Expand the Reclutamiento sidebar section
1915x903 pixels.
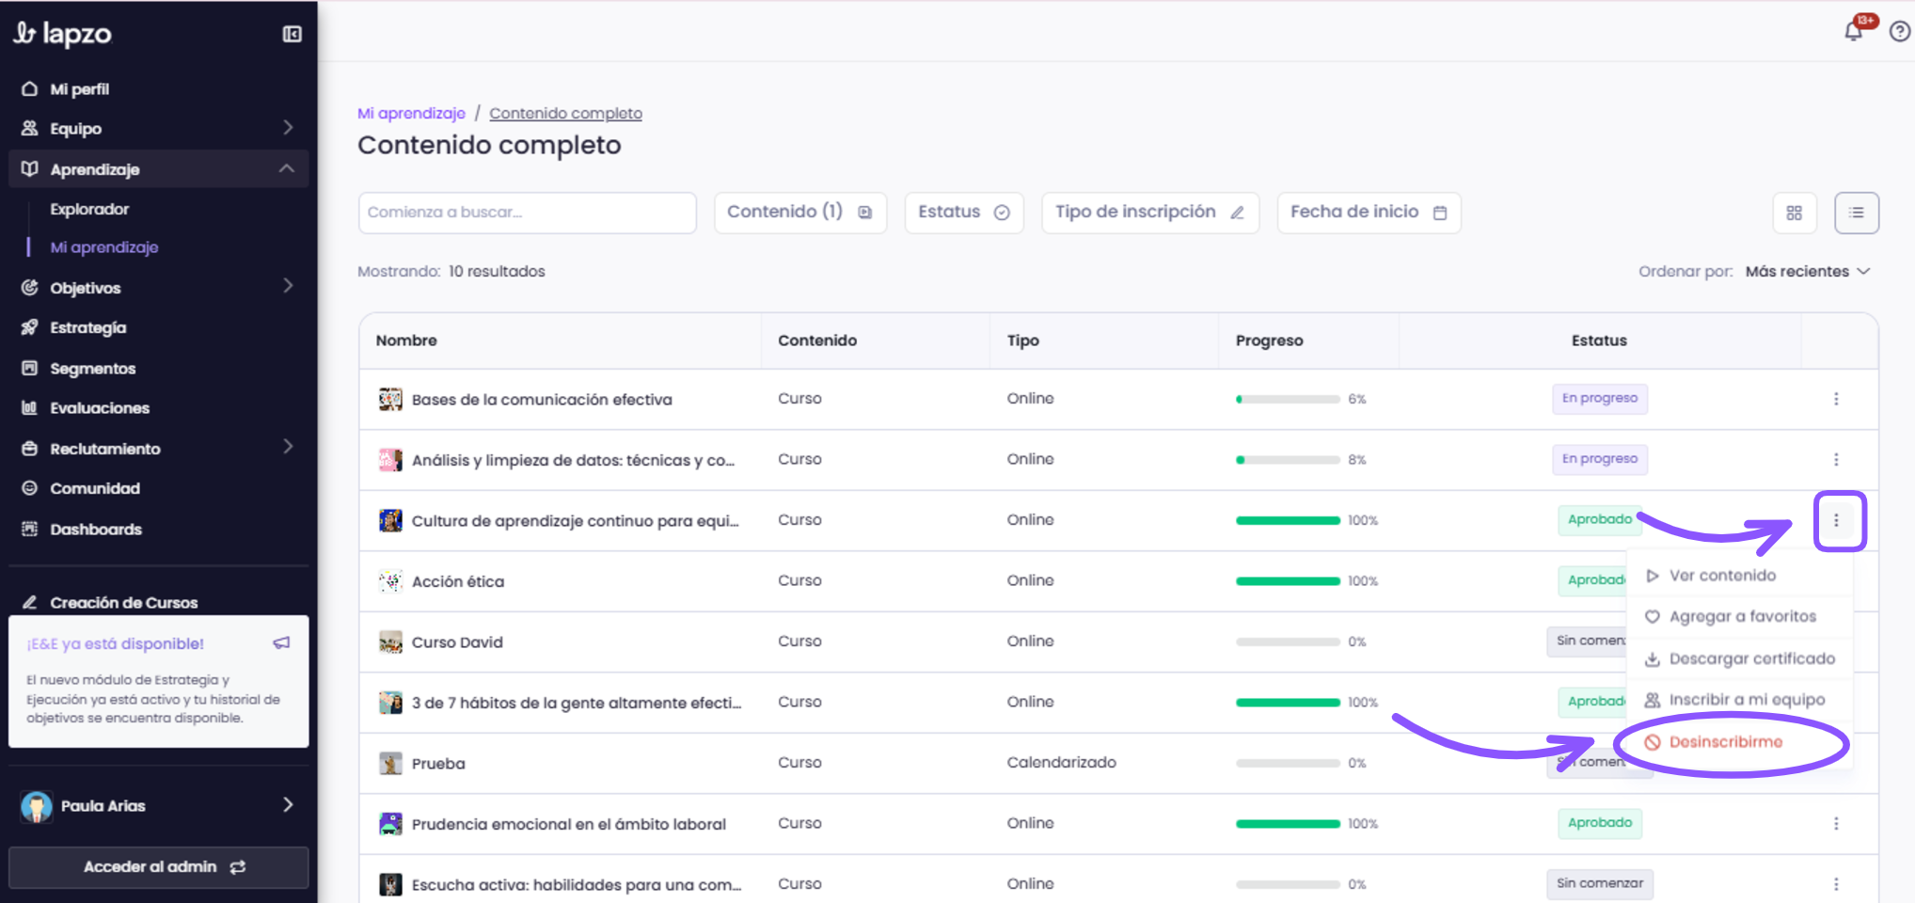[x=288, y=447]
